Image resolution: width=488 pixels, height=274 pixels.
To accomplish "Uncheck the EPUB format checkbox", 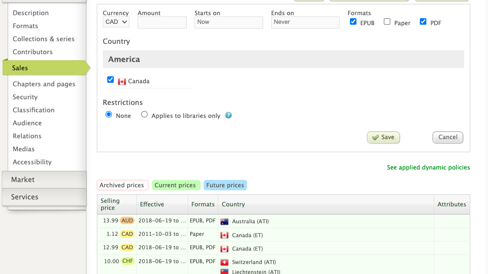I will pyautogui.click(x=353, y=22).
